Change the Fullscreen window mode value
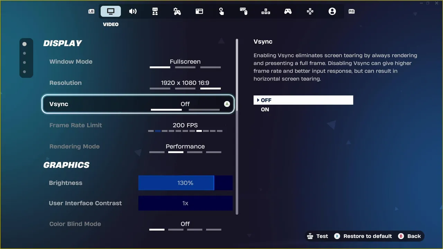 coord(185,62)
